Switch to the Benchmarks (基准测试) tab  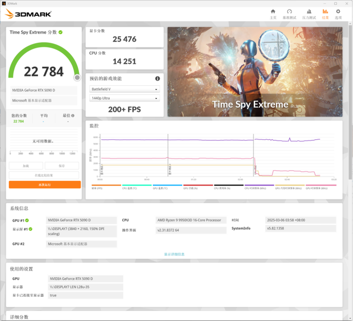point(289,14)
